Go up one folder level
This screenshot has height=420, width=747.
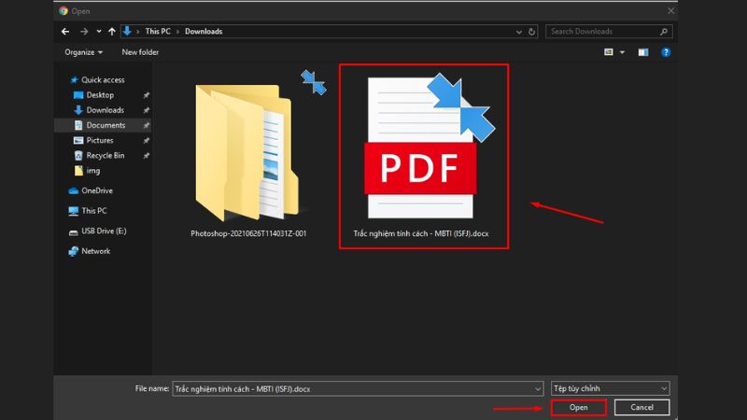[x=112, y=32]
